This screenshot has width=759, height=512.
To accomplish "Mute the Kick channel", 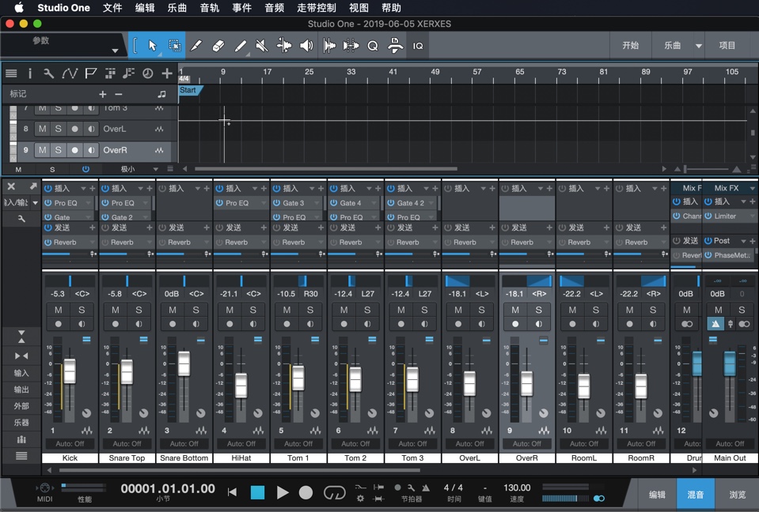I will click(59, 310).
